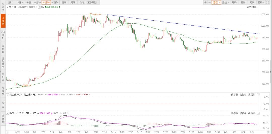Click 加指标 in MACD panel
272x134 pixels.
243,113
